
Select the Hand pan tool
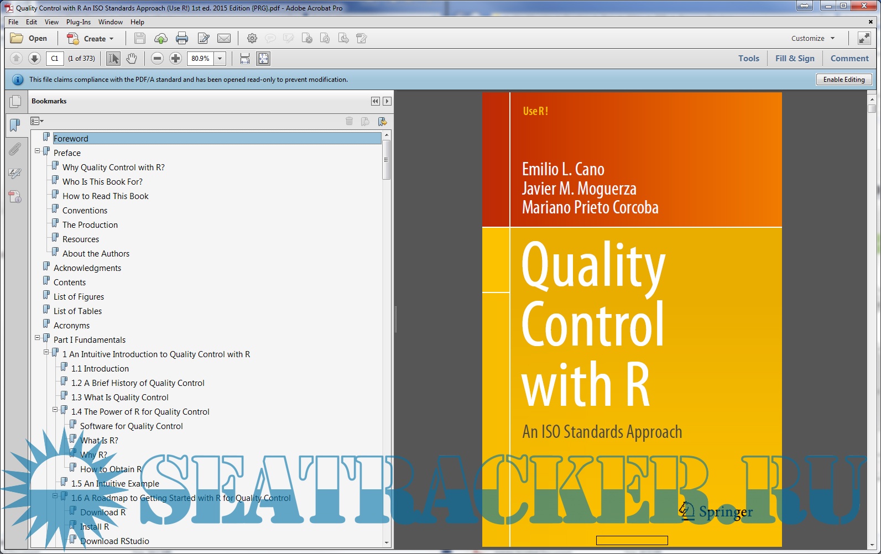pyautogui.click(x=132, y=58)
